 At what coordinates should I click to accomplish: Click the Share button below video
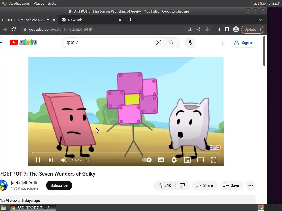205,185
